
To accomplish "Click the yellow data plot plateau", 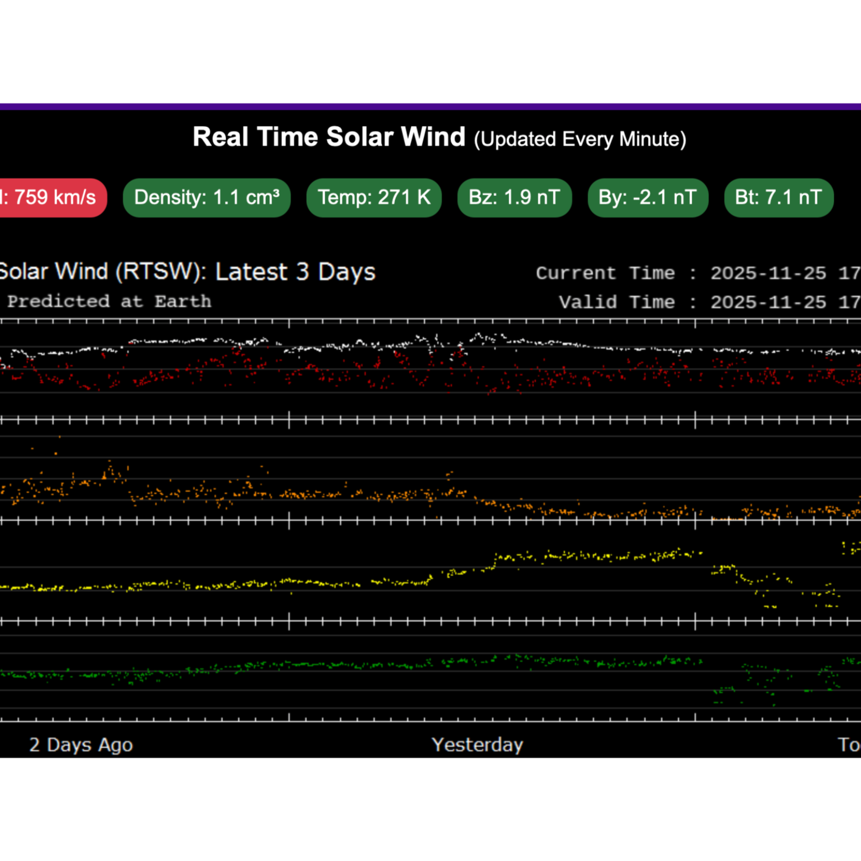I will 592,555.
